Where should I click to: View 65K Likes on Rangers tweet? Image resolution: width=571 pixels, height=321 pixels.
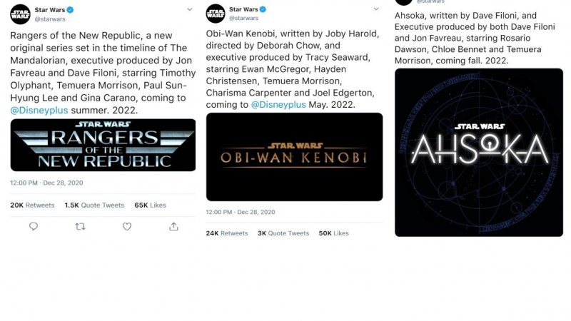[x=150, y=205]
